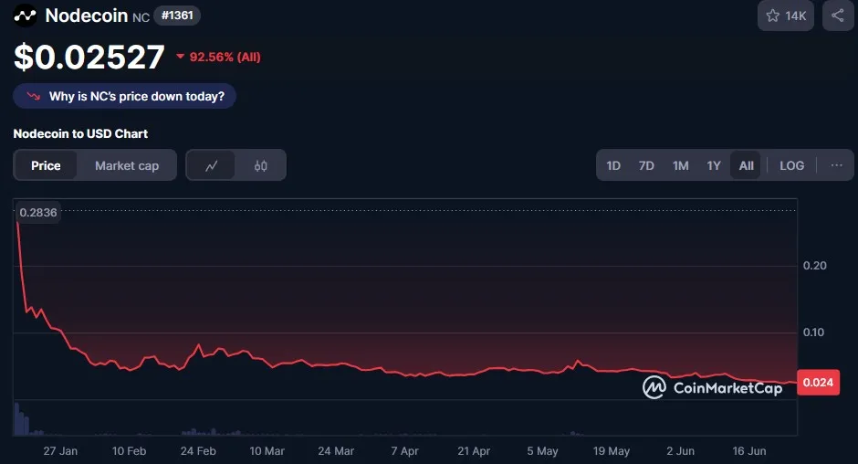The height and width of the screenshot is (464, 858).
Task: Click the 0.10 y-axis label
Action: [x=813, y=332]
